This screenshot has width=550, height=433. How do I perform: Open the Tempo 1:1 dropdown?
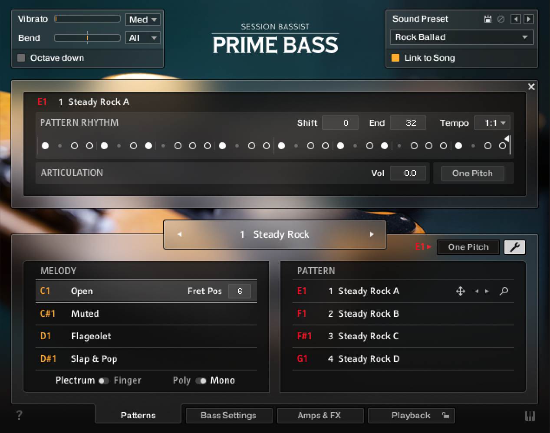coord(492,123)
